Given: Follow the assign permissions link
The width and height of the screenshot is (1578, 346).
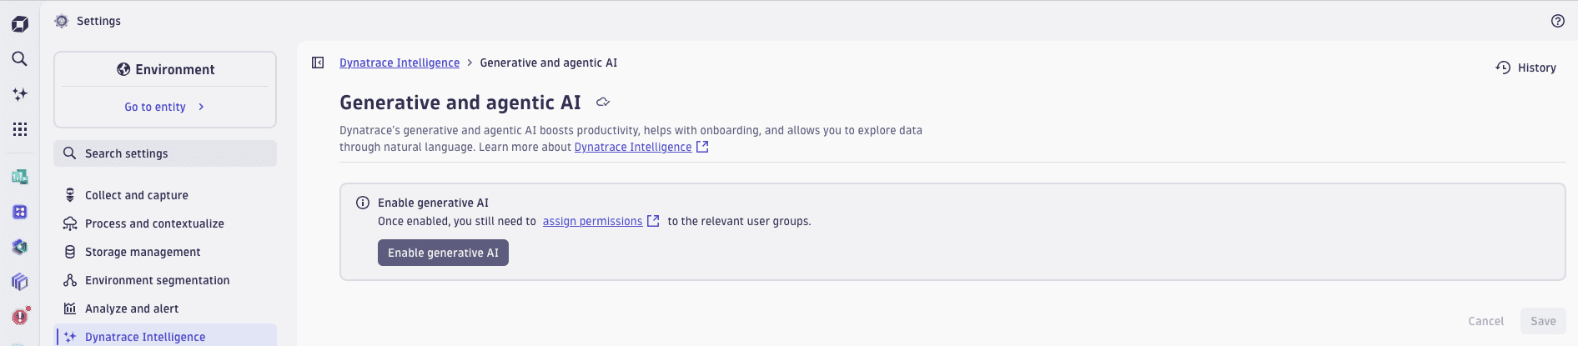Looking at the screenshot, I should pos(592,221).
